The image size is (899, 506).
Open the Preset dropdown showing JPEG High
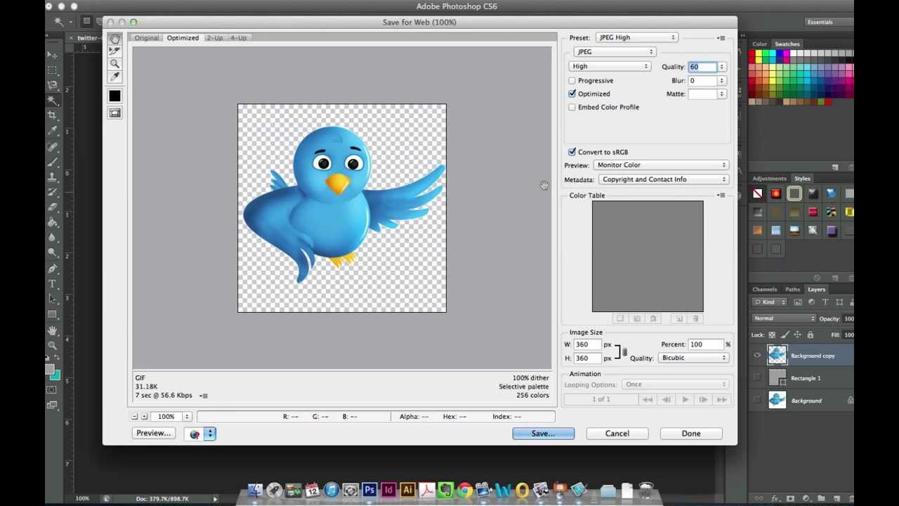636,38
